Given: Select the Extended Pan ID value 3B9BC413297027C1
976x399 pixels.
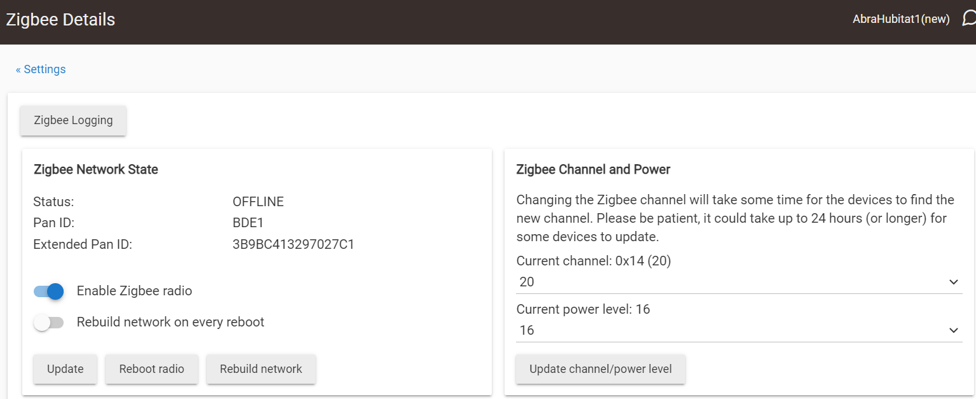Looking at the screenshot, I should (293, 244).
